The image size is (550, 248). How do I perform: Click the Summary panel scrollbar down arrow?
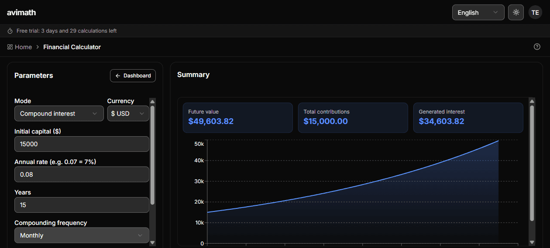(x=532, y=242)
